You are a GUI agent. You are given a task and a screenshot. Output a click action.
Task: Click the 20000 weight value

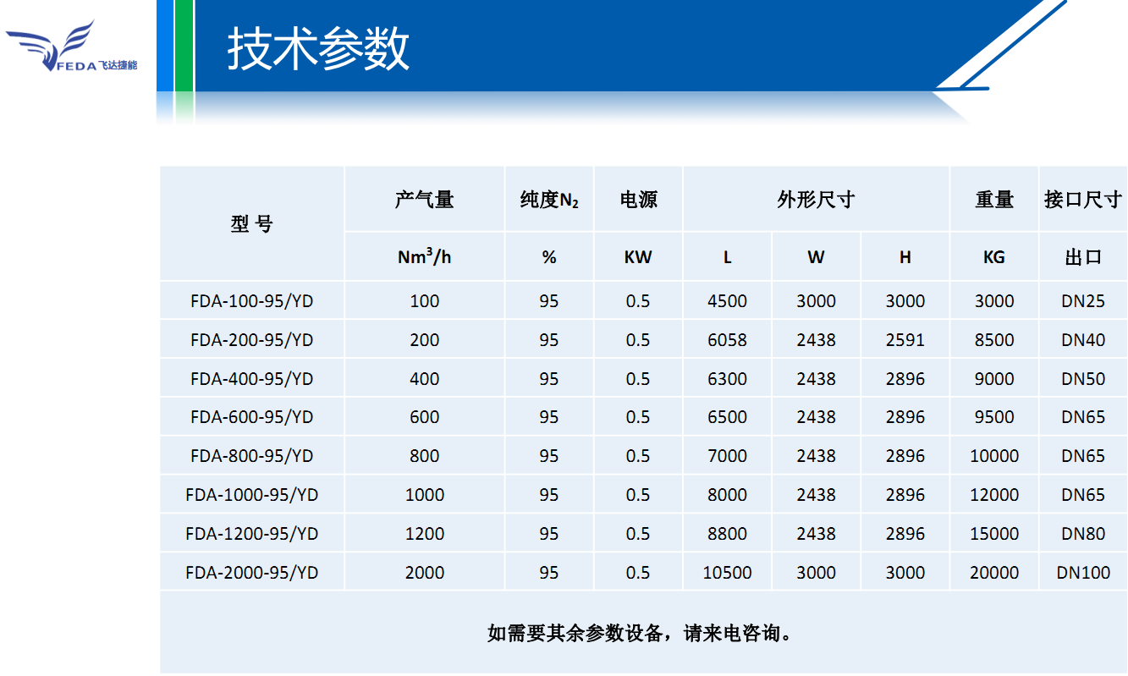(993, 573)
